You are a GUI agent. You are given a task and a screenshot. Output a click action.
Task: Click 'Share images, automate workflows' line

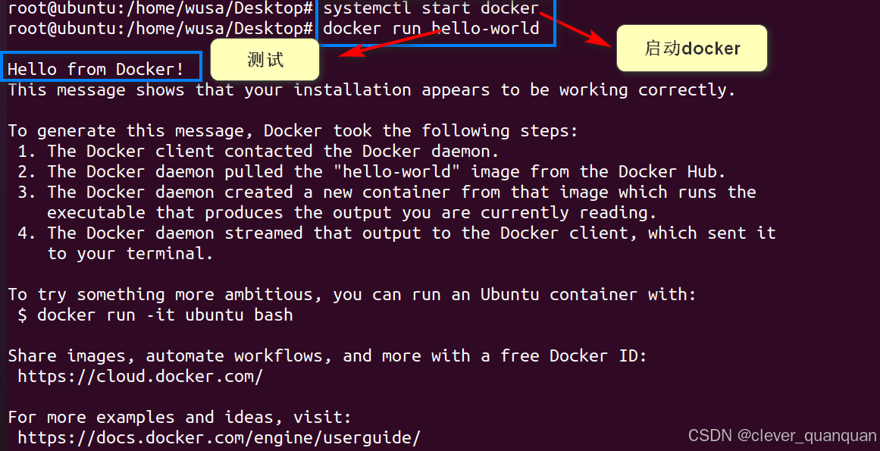[x=327, y=355]
